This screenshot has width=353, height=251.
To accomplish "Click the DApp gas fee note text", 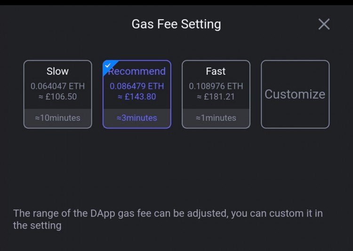I will tap(168, 220).
